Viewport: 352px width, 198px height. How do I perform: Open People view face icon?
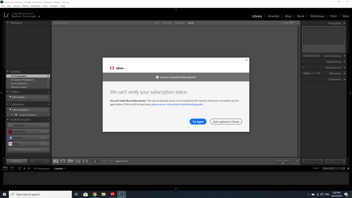85,161
